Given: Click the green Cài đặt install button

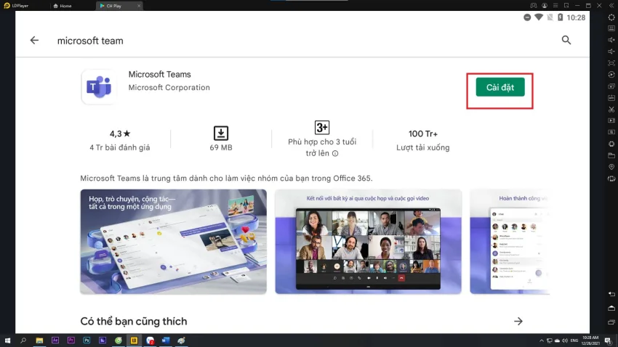Looking at the screenshot, I should 500,87.
